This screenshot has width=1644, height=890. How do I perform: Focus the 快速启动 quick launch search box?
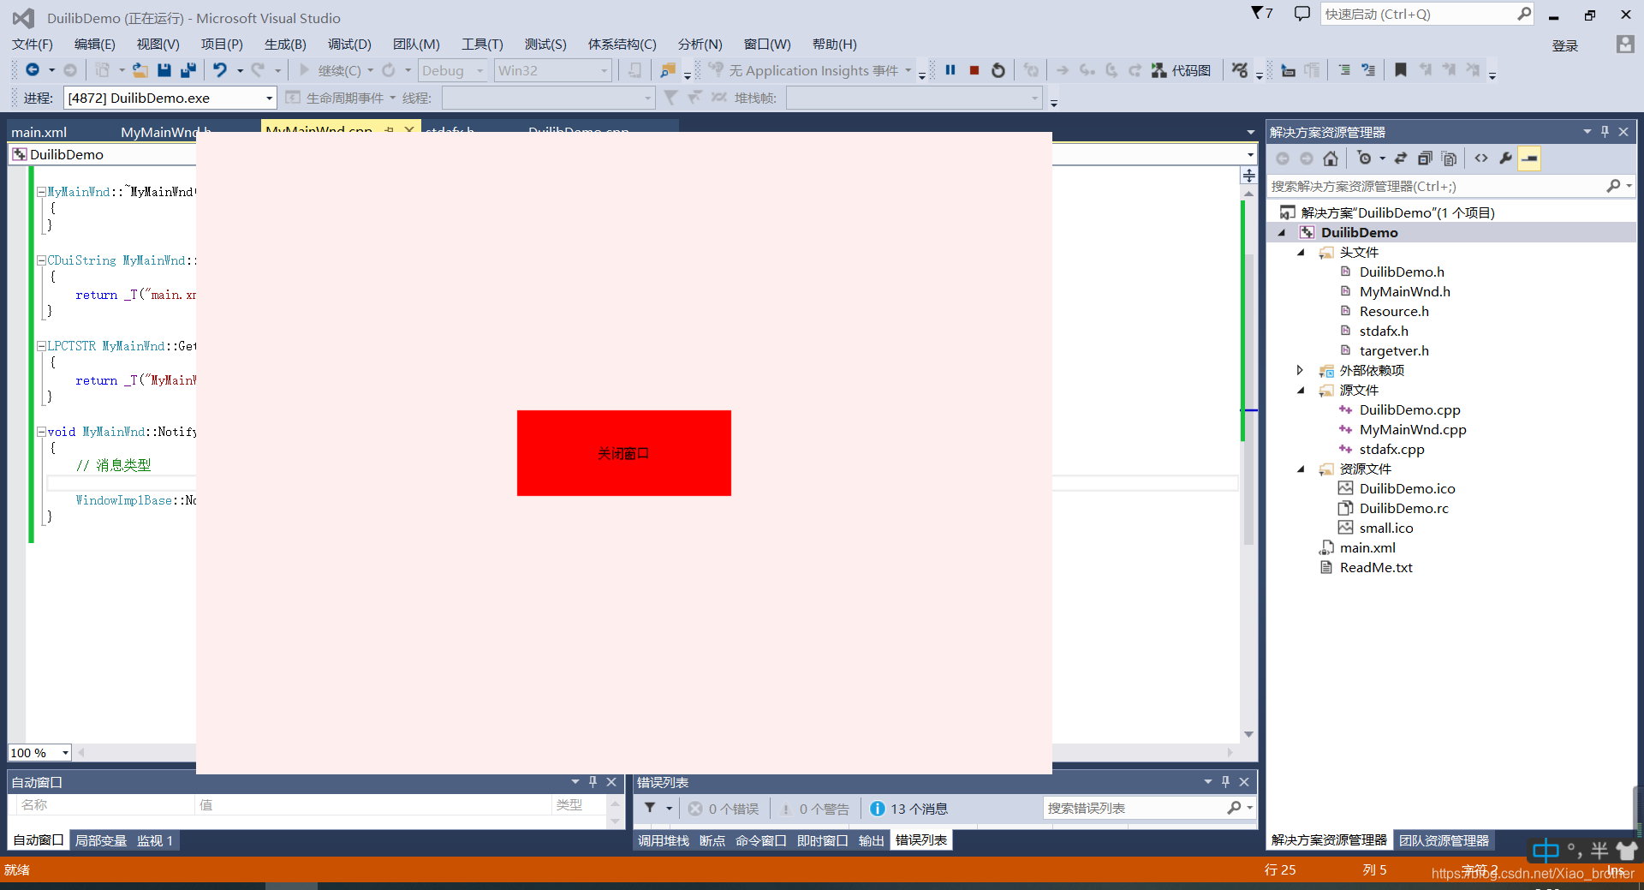(x=1427, y=14)
